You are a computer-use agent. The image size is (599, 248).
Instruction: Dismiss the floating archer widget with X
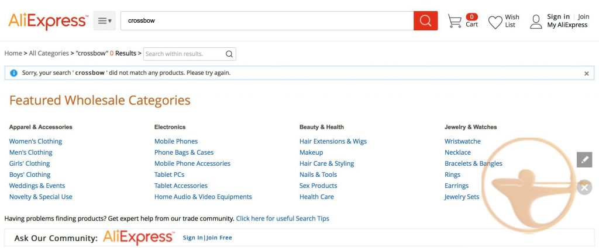click(584, 187)
